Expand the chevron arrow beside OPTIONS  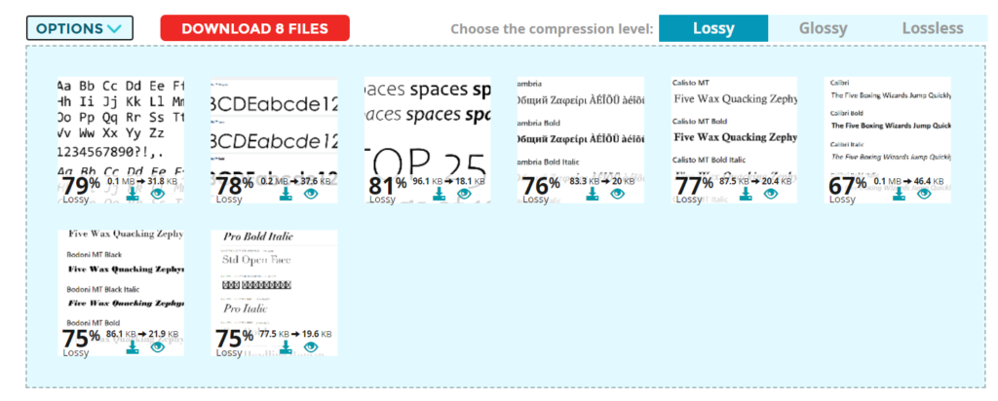click(x=115, y=28)
